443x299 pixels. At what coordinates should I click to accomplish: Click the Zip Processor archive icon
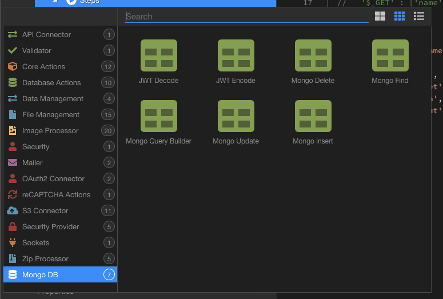point(13,258)
